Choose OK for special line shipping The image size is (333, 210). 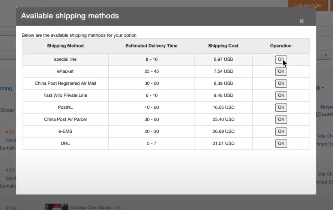(x=281, y=60)
